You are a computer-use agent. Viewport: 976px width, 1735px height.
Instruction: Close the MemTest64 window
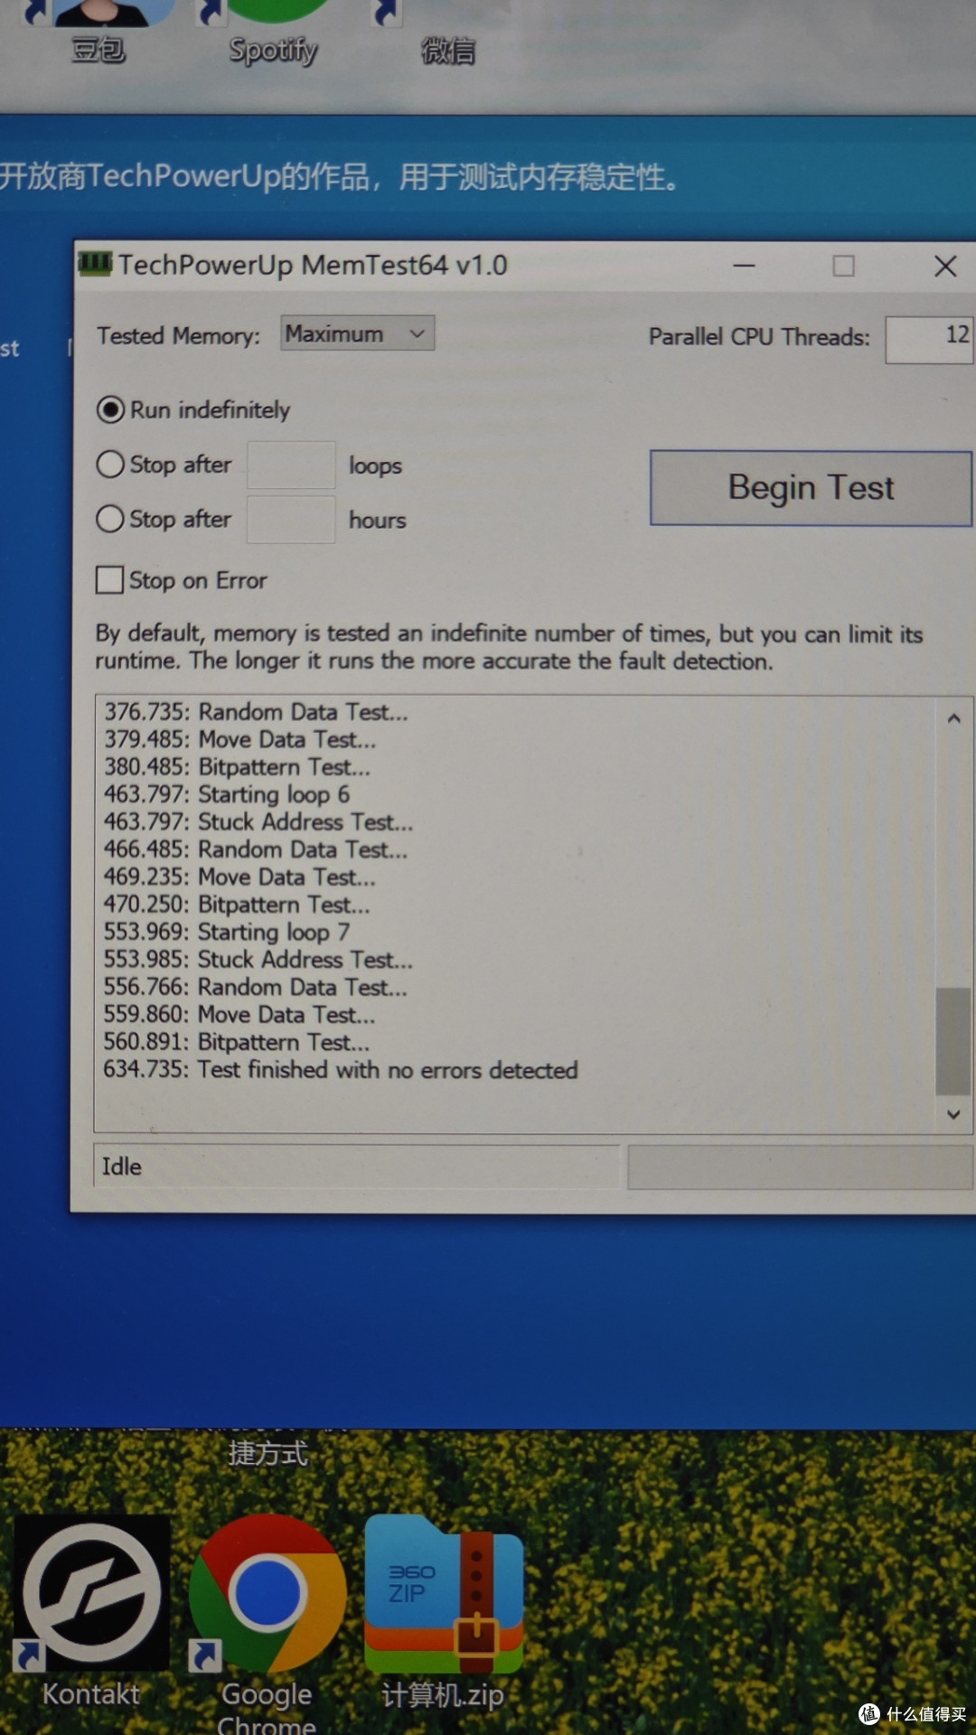click(x=945, y=266)
